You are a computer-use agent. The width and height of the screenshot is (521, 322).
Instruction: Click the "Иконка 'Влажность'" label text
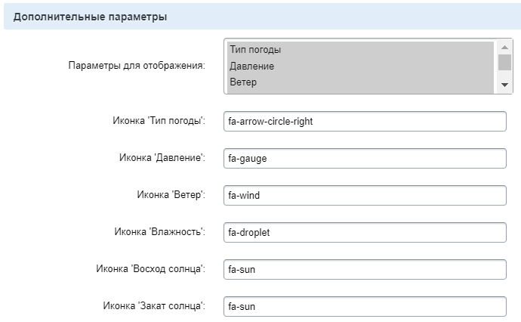160,232
